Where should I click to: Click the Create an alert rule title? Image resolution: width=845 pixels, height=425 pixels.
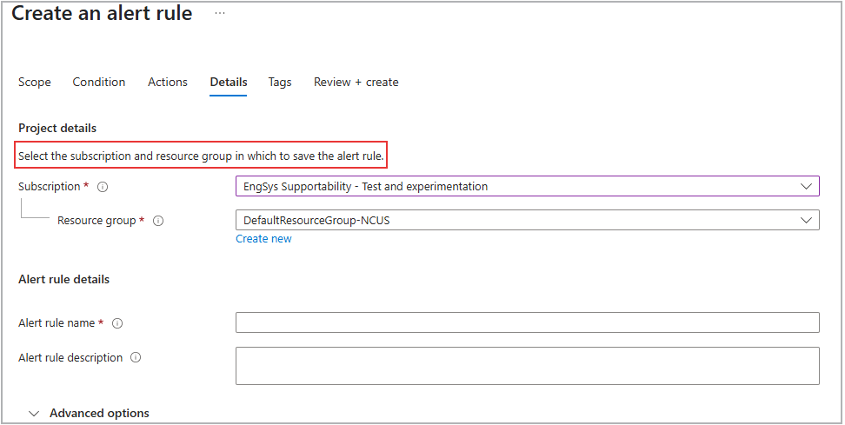[102, 14]
